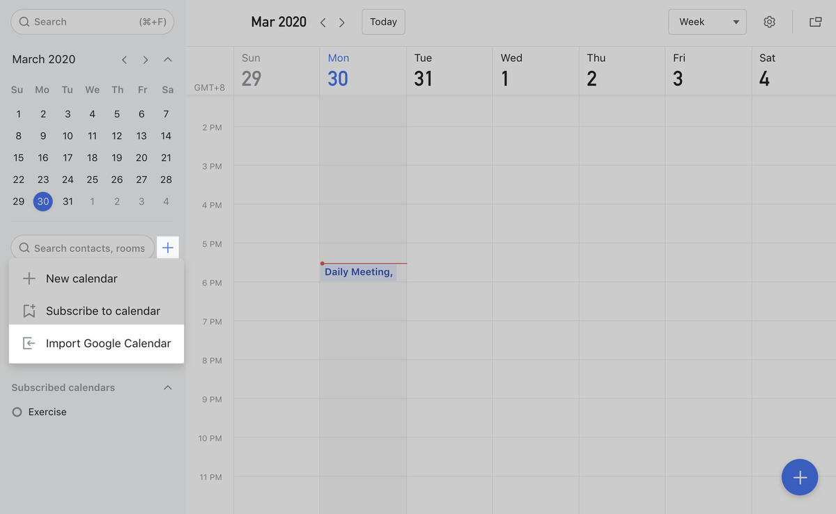Click the pop-out window icon
Image resolution: width=836 pixels, height=514 pixels.
815,22
